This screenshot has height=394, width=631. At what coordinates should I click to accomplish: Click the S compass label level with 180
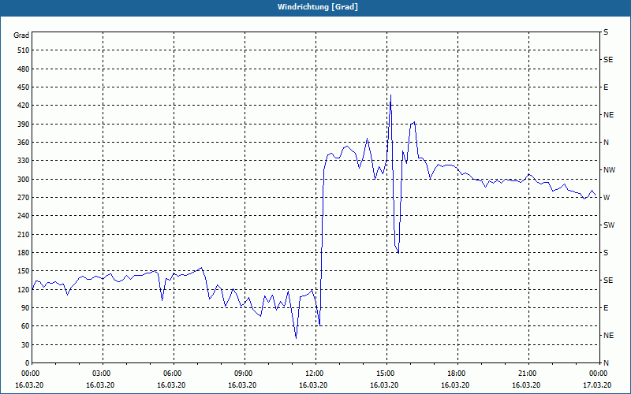click(x=606, y=253)
